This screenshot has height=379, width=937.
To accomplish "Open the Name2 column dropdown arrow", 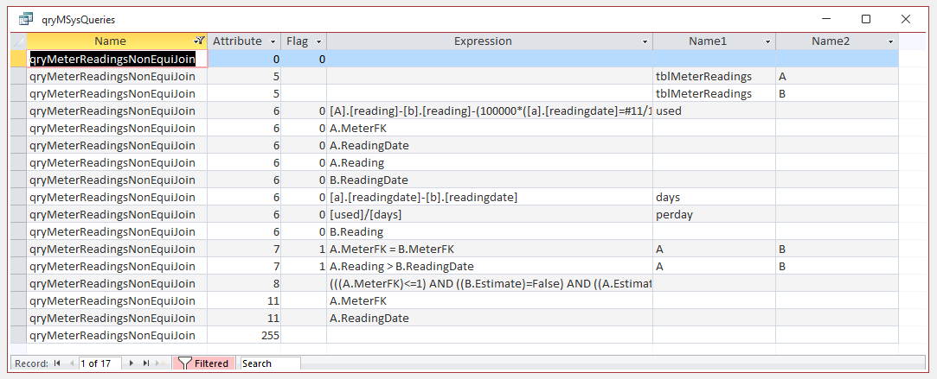I will [891, 41].
